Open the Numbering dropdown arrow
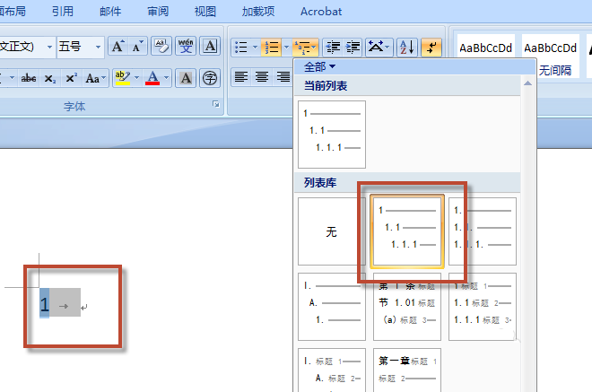Screen dimensions: 592x392 click(x=286, y=48)
